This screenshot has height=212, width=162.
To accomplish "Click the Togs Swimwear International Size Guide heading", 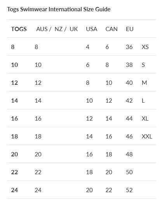I will coord(59,9).
